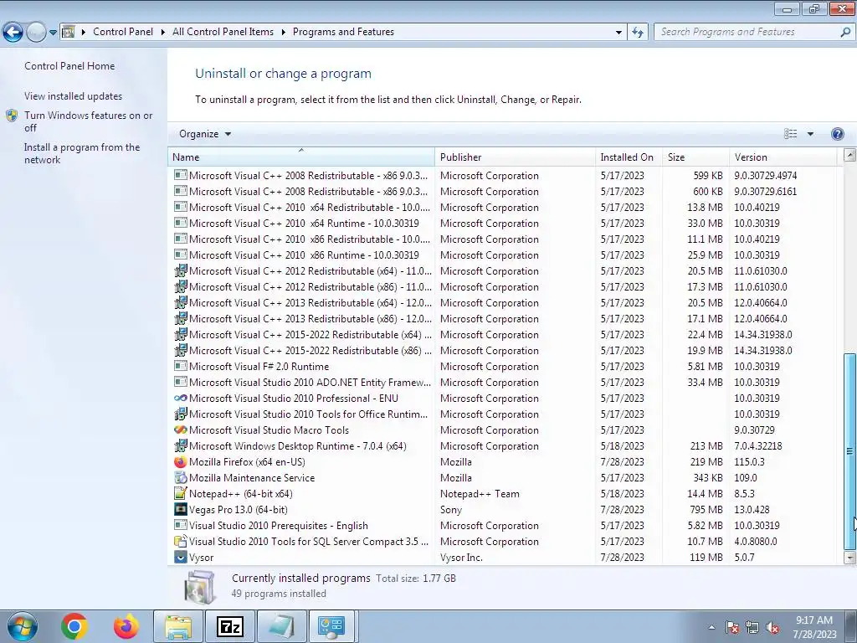The height and width of the screenshot is (643, 857).
Task: Click the 795 MB size cell
Action: click(x=706, y=510)
